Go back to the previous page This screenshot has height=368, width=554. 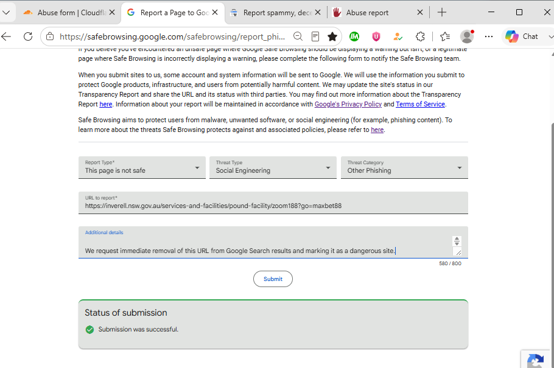tap(6, 36)
